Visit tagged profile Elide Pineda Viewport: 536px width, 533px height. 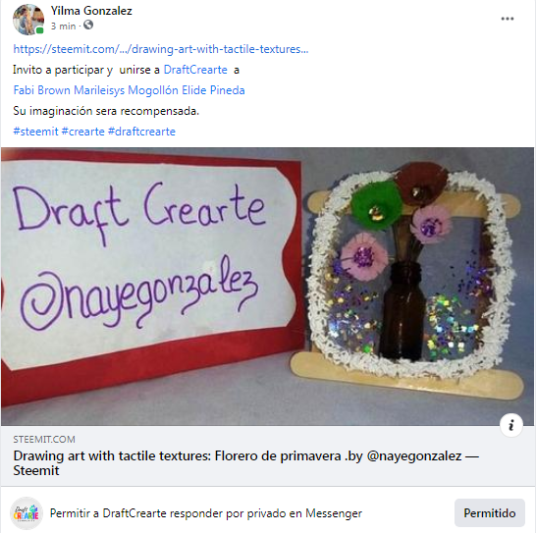click(213, 90)
